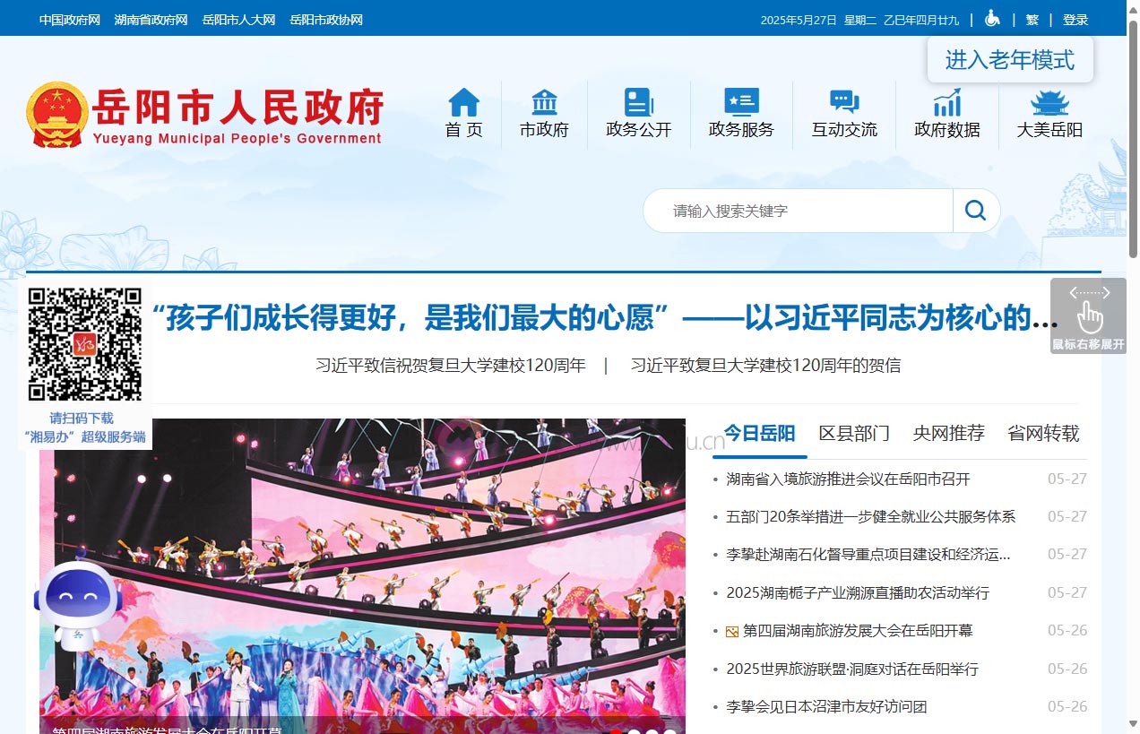Advance carousel with right arrow

pyautogui.click(x=1107, y=292)
